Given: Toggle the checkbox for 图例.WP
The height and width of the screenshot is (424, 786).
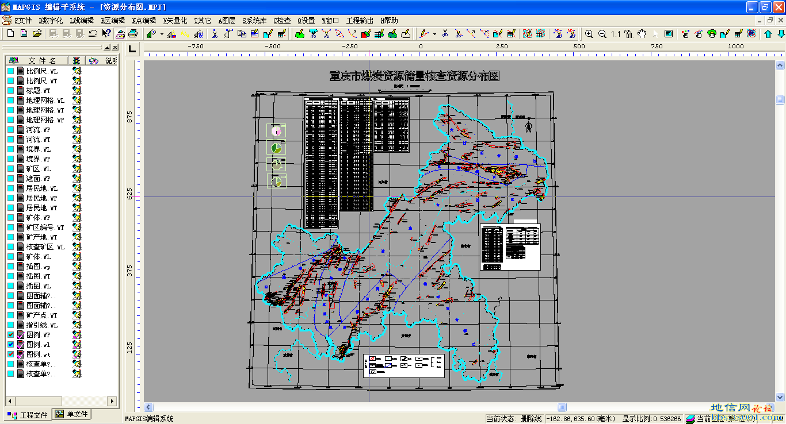Looking at the screenshot, I should tap(10, 334).
